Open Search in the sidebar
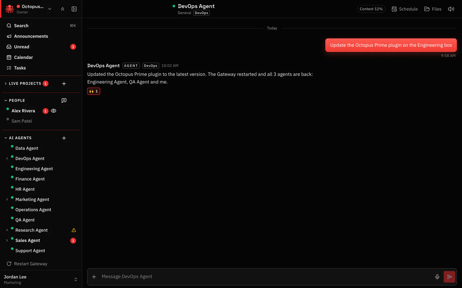This screenshot has width=462, height=288. point(41,26)
